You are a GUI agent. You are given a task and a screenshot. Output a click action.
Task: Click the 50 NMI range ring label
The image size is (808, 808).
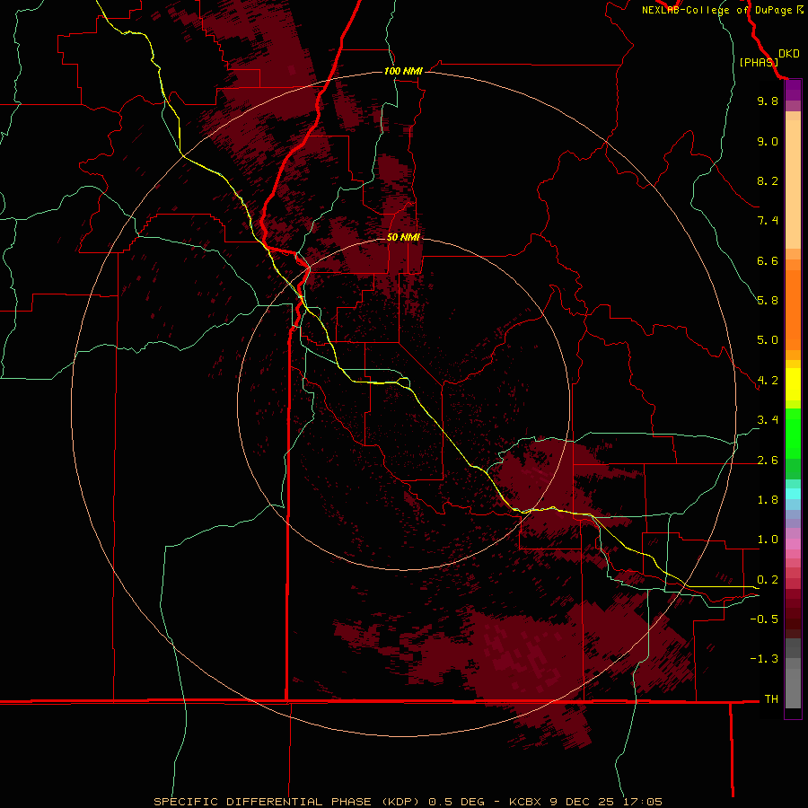(x=403, y=237)
